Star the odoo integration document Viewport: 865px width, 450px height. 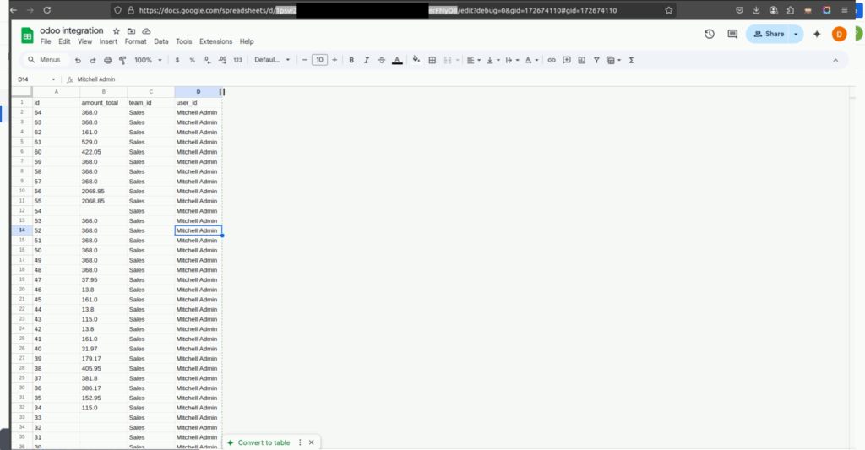point(117,31)
